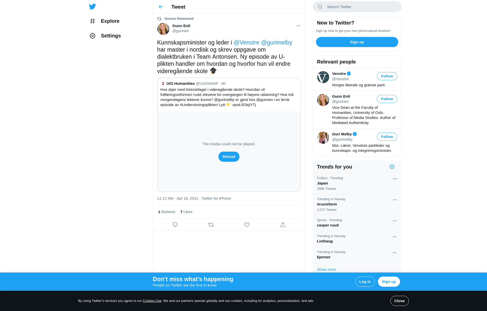Viewport: 487px width, 311px height.
Task: Close the cookie notice banner
Action: [x=399, y=301]
